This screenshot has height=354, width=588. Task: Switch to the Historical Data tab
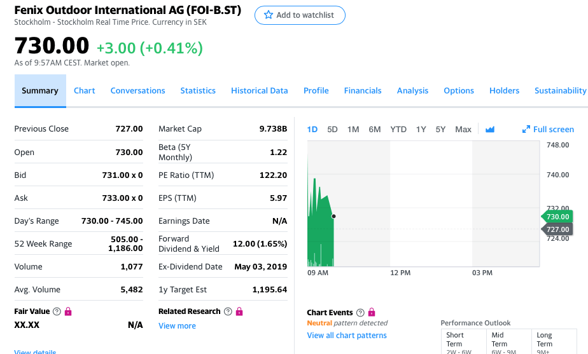coord(259,91)
